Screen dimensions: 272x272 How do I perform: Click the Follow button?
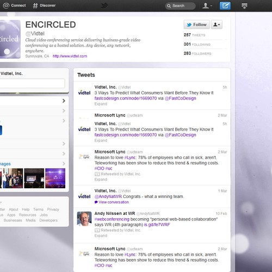pyautogui.click(x=196, y=24)
